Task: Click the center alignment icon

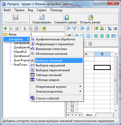Action: tap(102, 36)
